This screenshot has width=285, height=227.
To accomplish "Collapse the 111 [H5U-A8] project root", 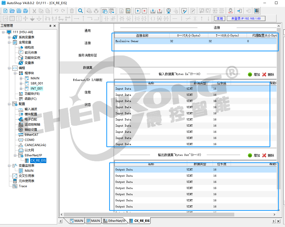I will 3,32.
